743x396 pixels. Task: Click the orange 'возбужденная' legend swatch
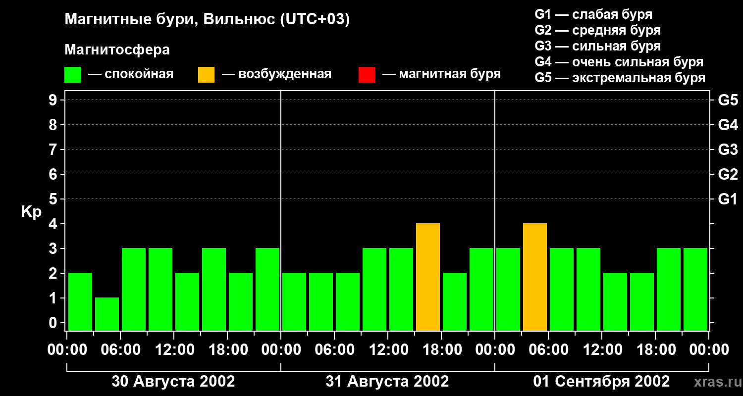(x=206, y=75)
